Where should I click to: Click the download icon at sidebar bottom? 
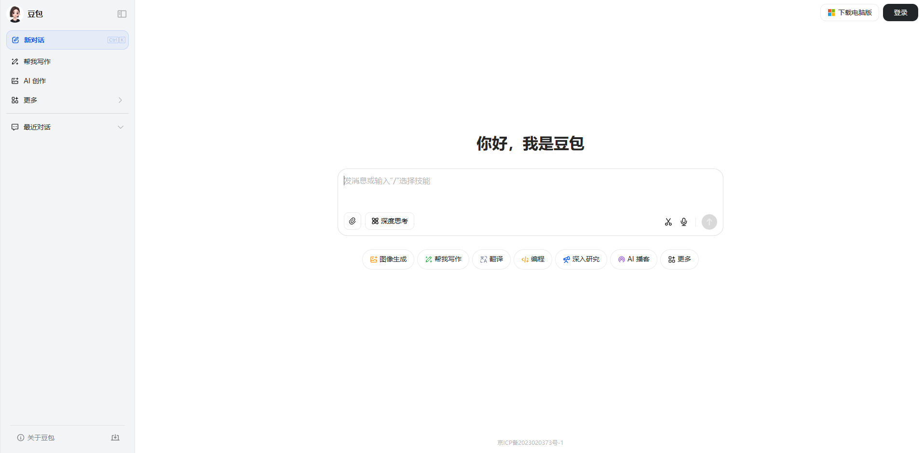pos(115,437)
